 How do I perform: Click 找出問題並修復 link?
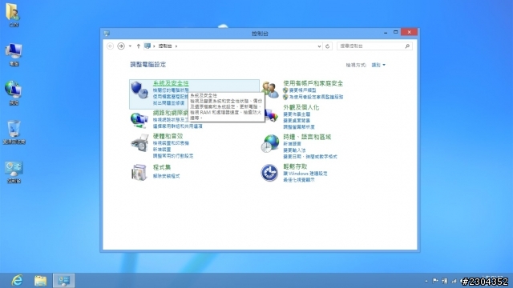point(169,103)
